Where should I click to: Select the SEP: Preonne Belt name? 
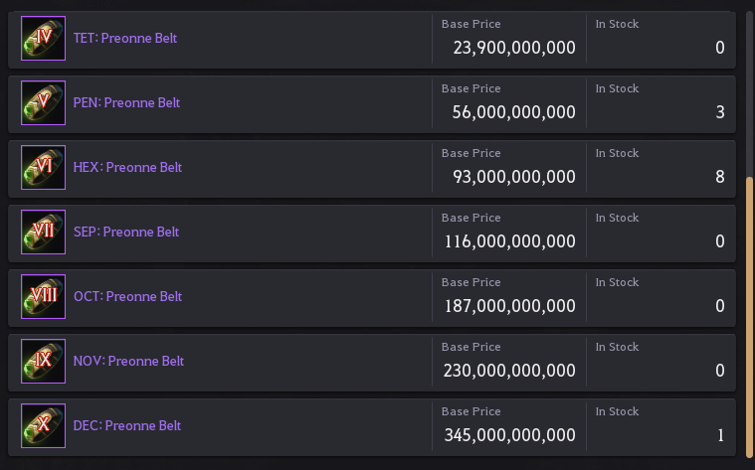pos(126,232)
